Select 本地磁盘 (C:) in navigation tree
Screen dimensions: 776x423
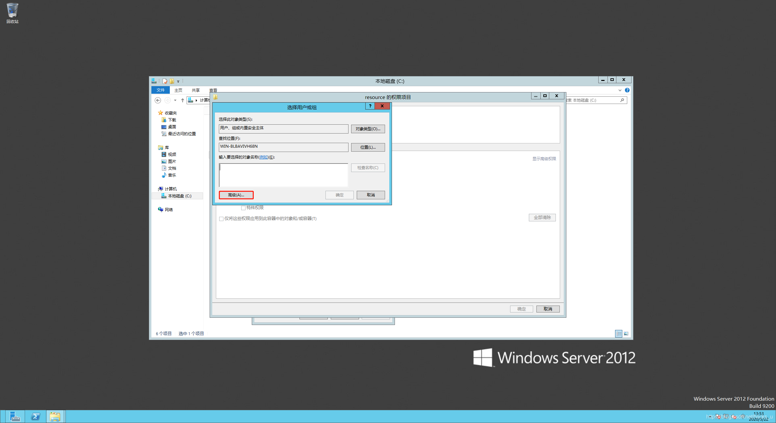179,196
